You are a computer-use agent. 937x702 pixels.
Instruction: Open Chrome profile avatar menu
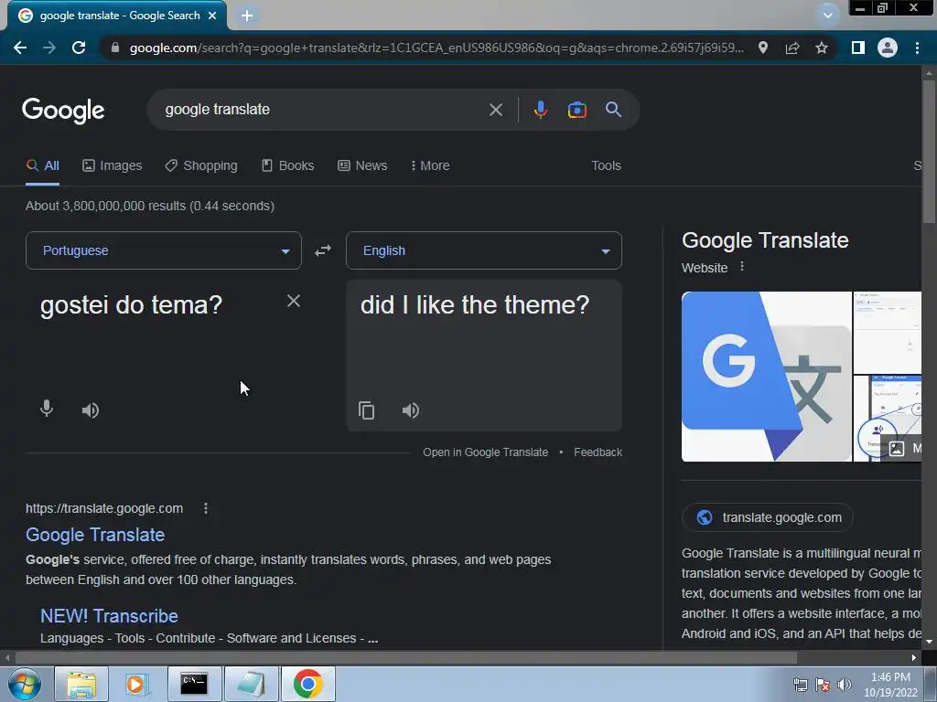click(888, 48)
